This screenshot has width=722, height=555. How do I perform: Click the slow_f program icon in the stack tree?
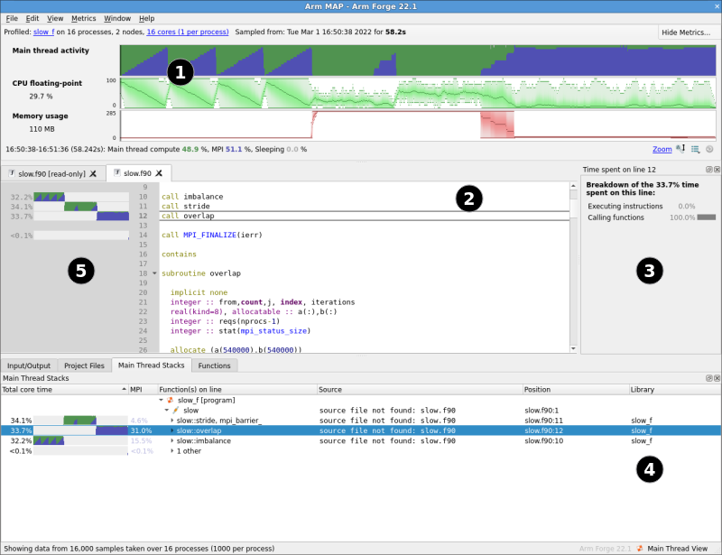171,401
